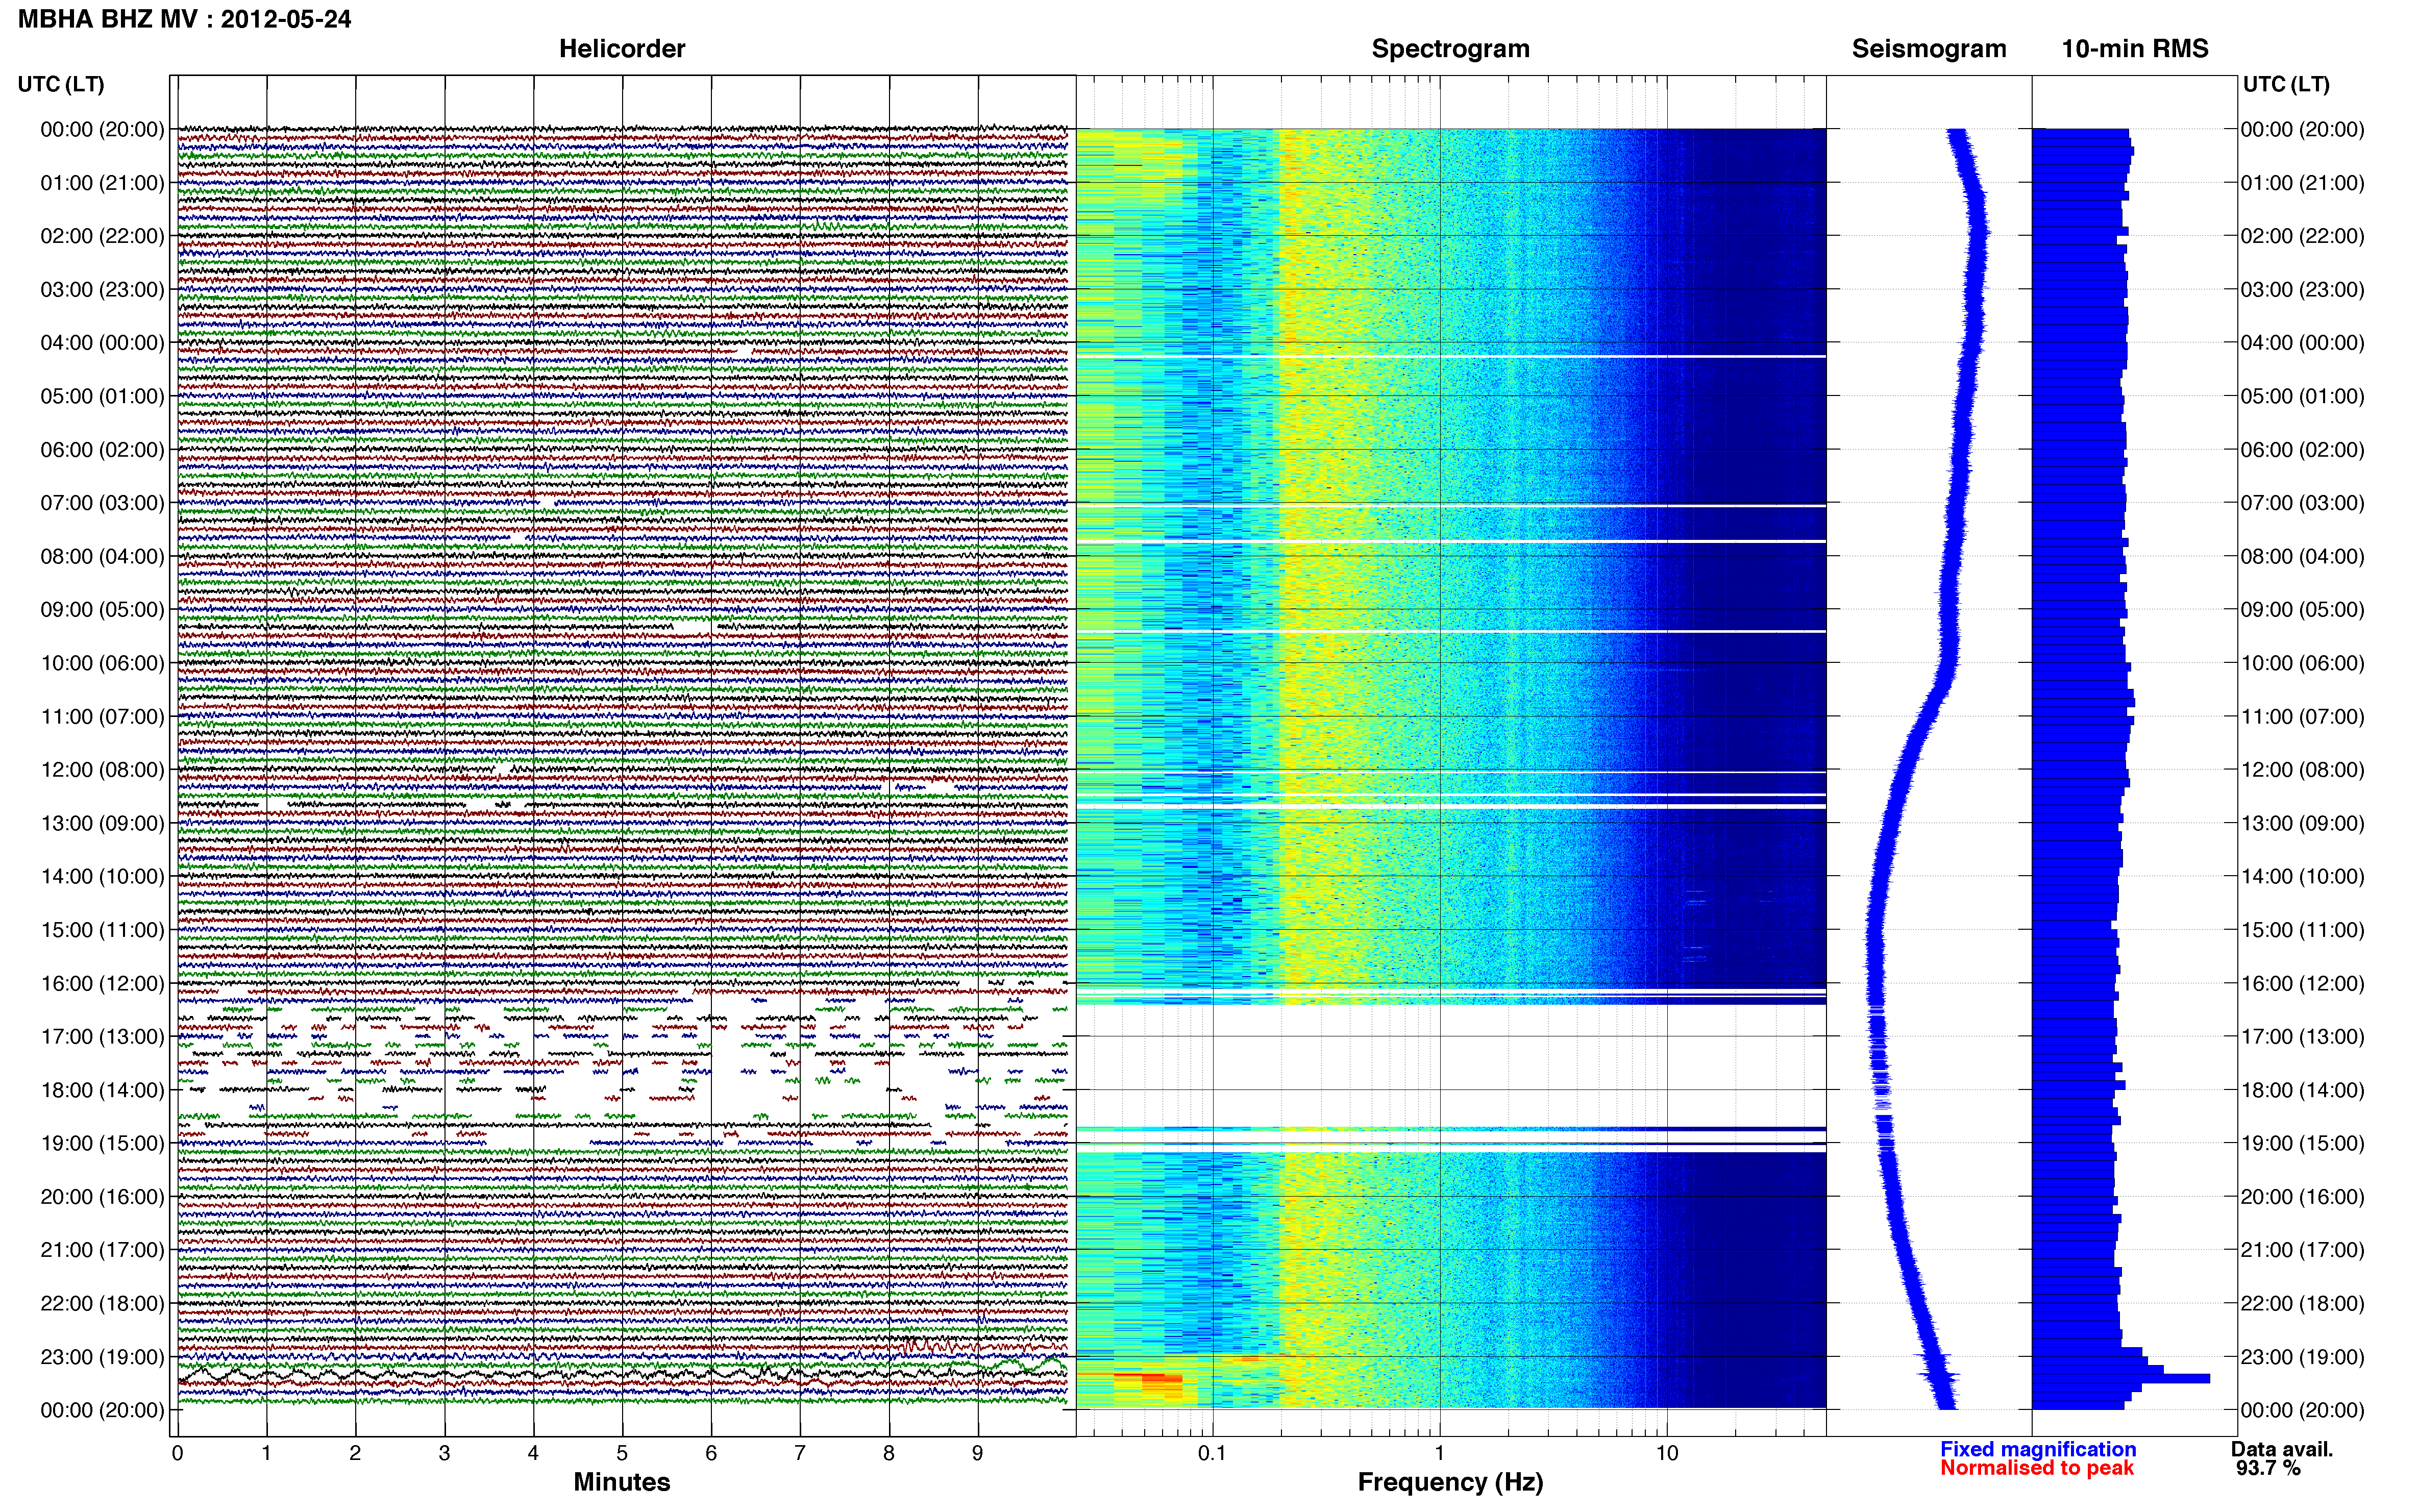Click the "01:00 (21:00)" label on the Helicorder axis
This screenshot has height=1512, width=2419.
click(102, 183)
